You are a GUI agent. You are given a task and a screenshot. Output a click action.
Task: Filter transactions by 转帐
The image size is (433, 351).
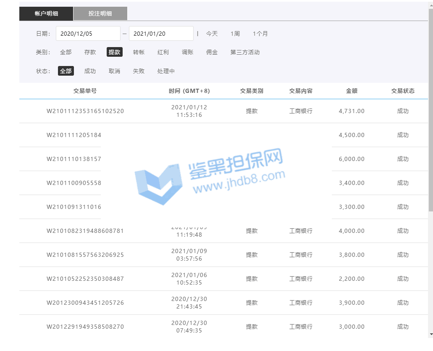pos(139,52)
